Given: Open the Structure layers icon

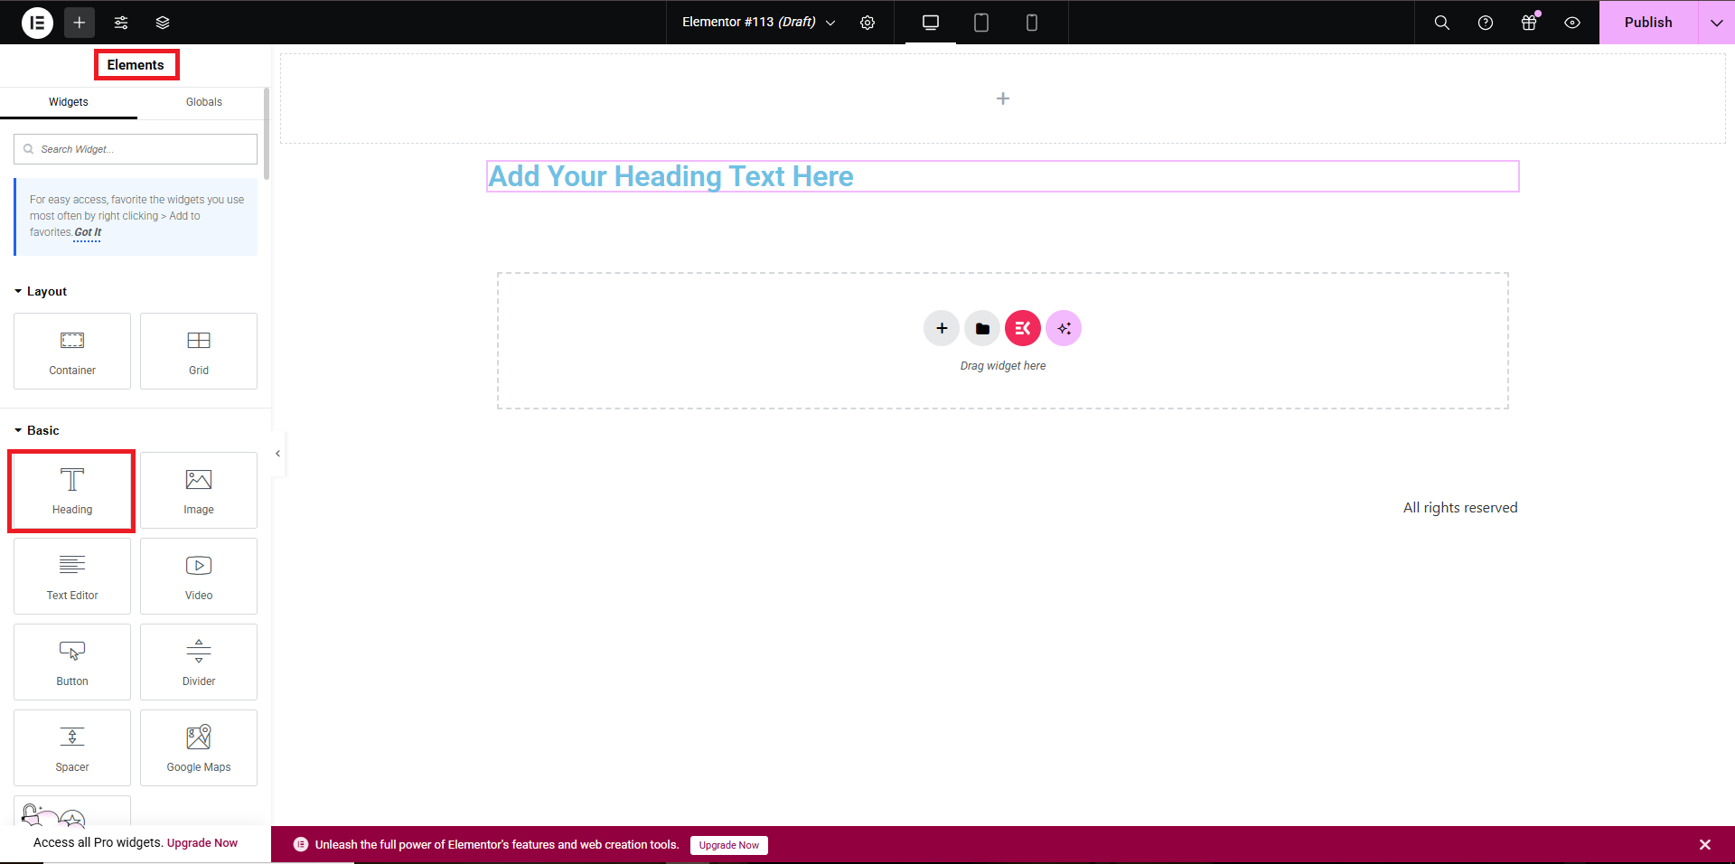Looking at the screenshot, I should point(163,23).
